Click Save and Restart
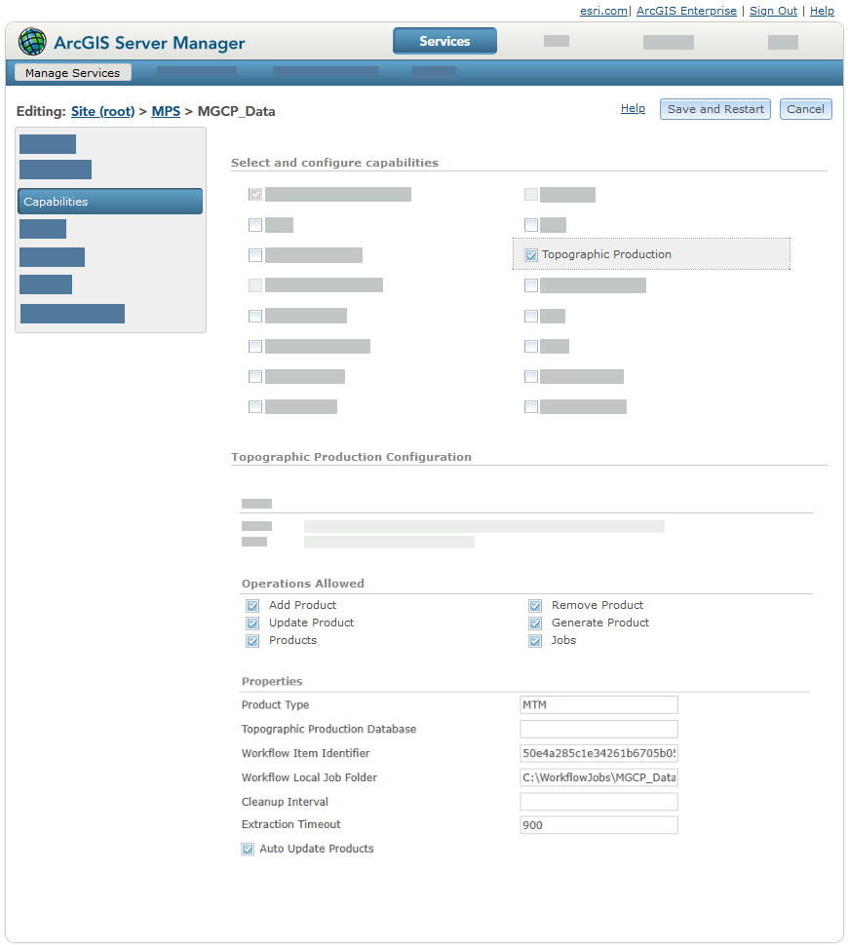Viewport: 848px width, 945px height. pos(714,108)
